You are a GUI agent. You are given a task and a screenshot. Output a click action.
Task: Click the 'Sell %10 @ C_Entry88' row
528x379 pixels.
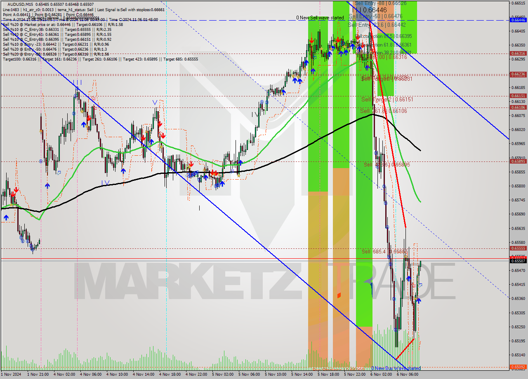click(x=57, y=39)
